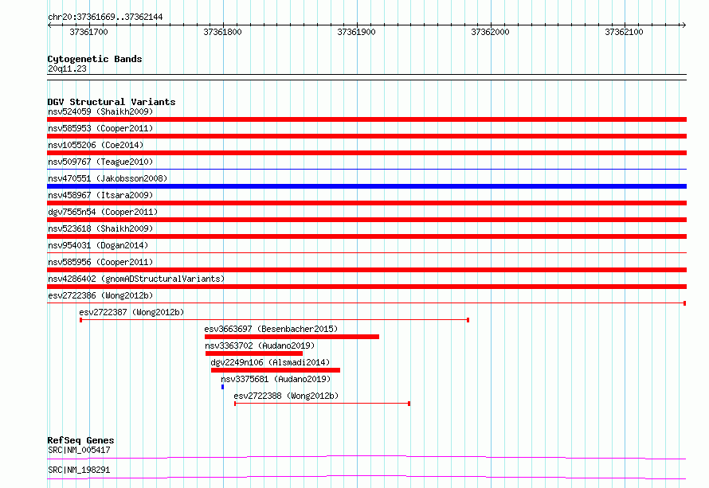Open dgv2249n106 (Alsmadi2014) label
This screenshot has height=488, width=709.
tap(270, 362)
